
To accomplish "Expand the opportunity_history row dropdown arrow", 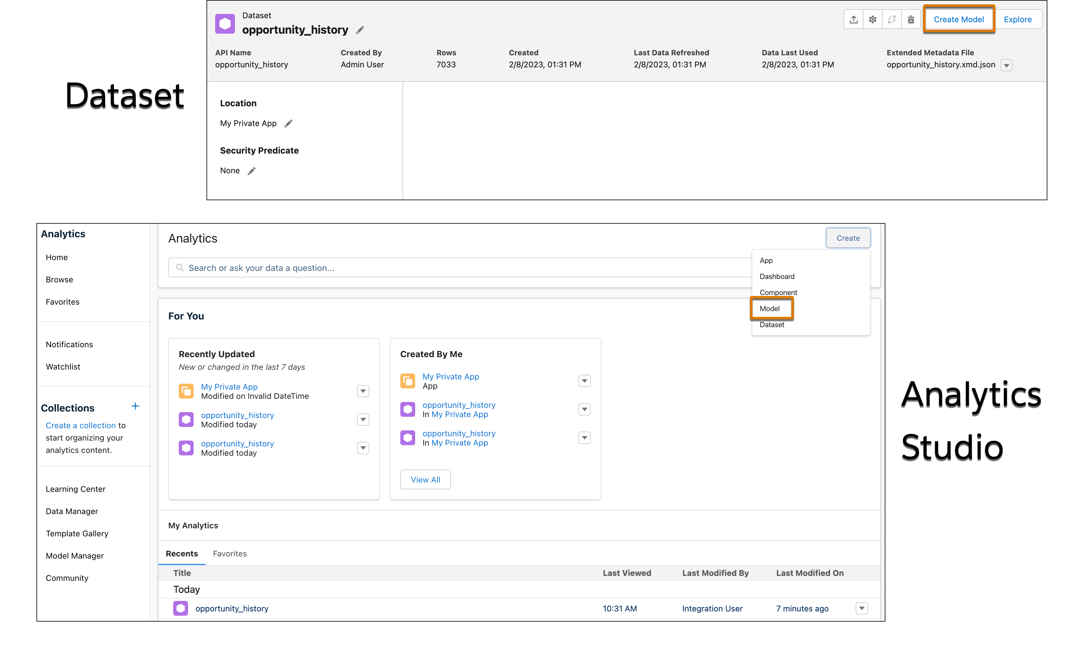I will point(862,609).
